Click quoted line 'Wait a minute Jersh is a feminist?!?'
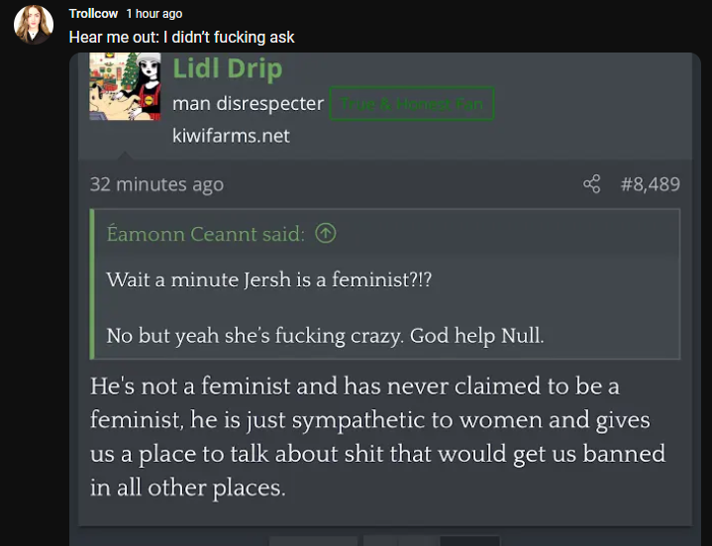Image resolution: width=712 pixels, height=546 pixels. tap(268, 279)
